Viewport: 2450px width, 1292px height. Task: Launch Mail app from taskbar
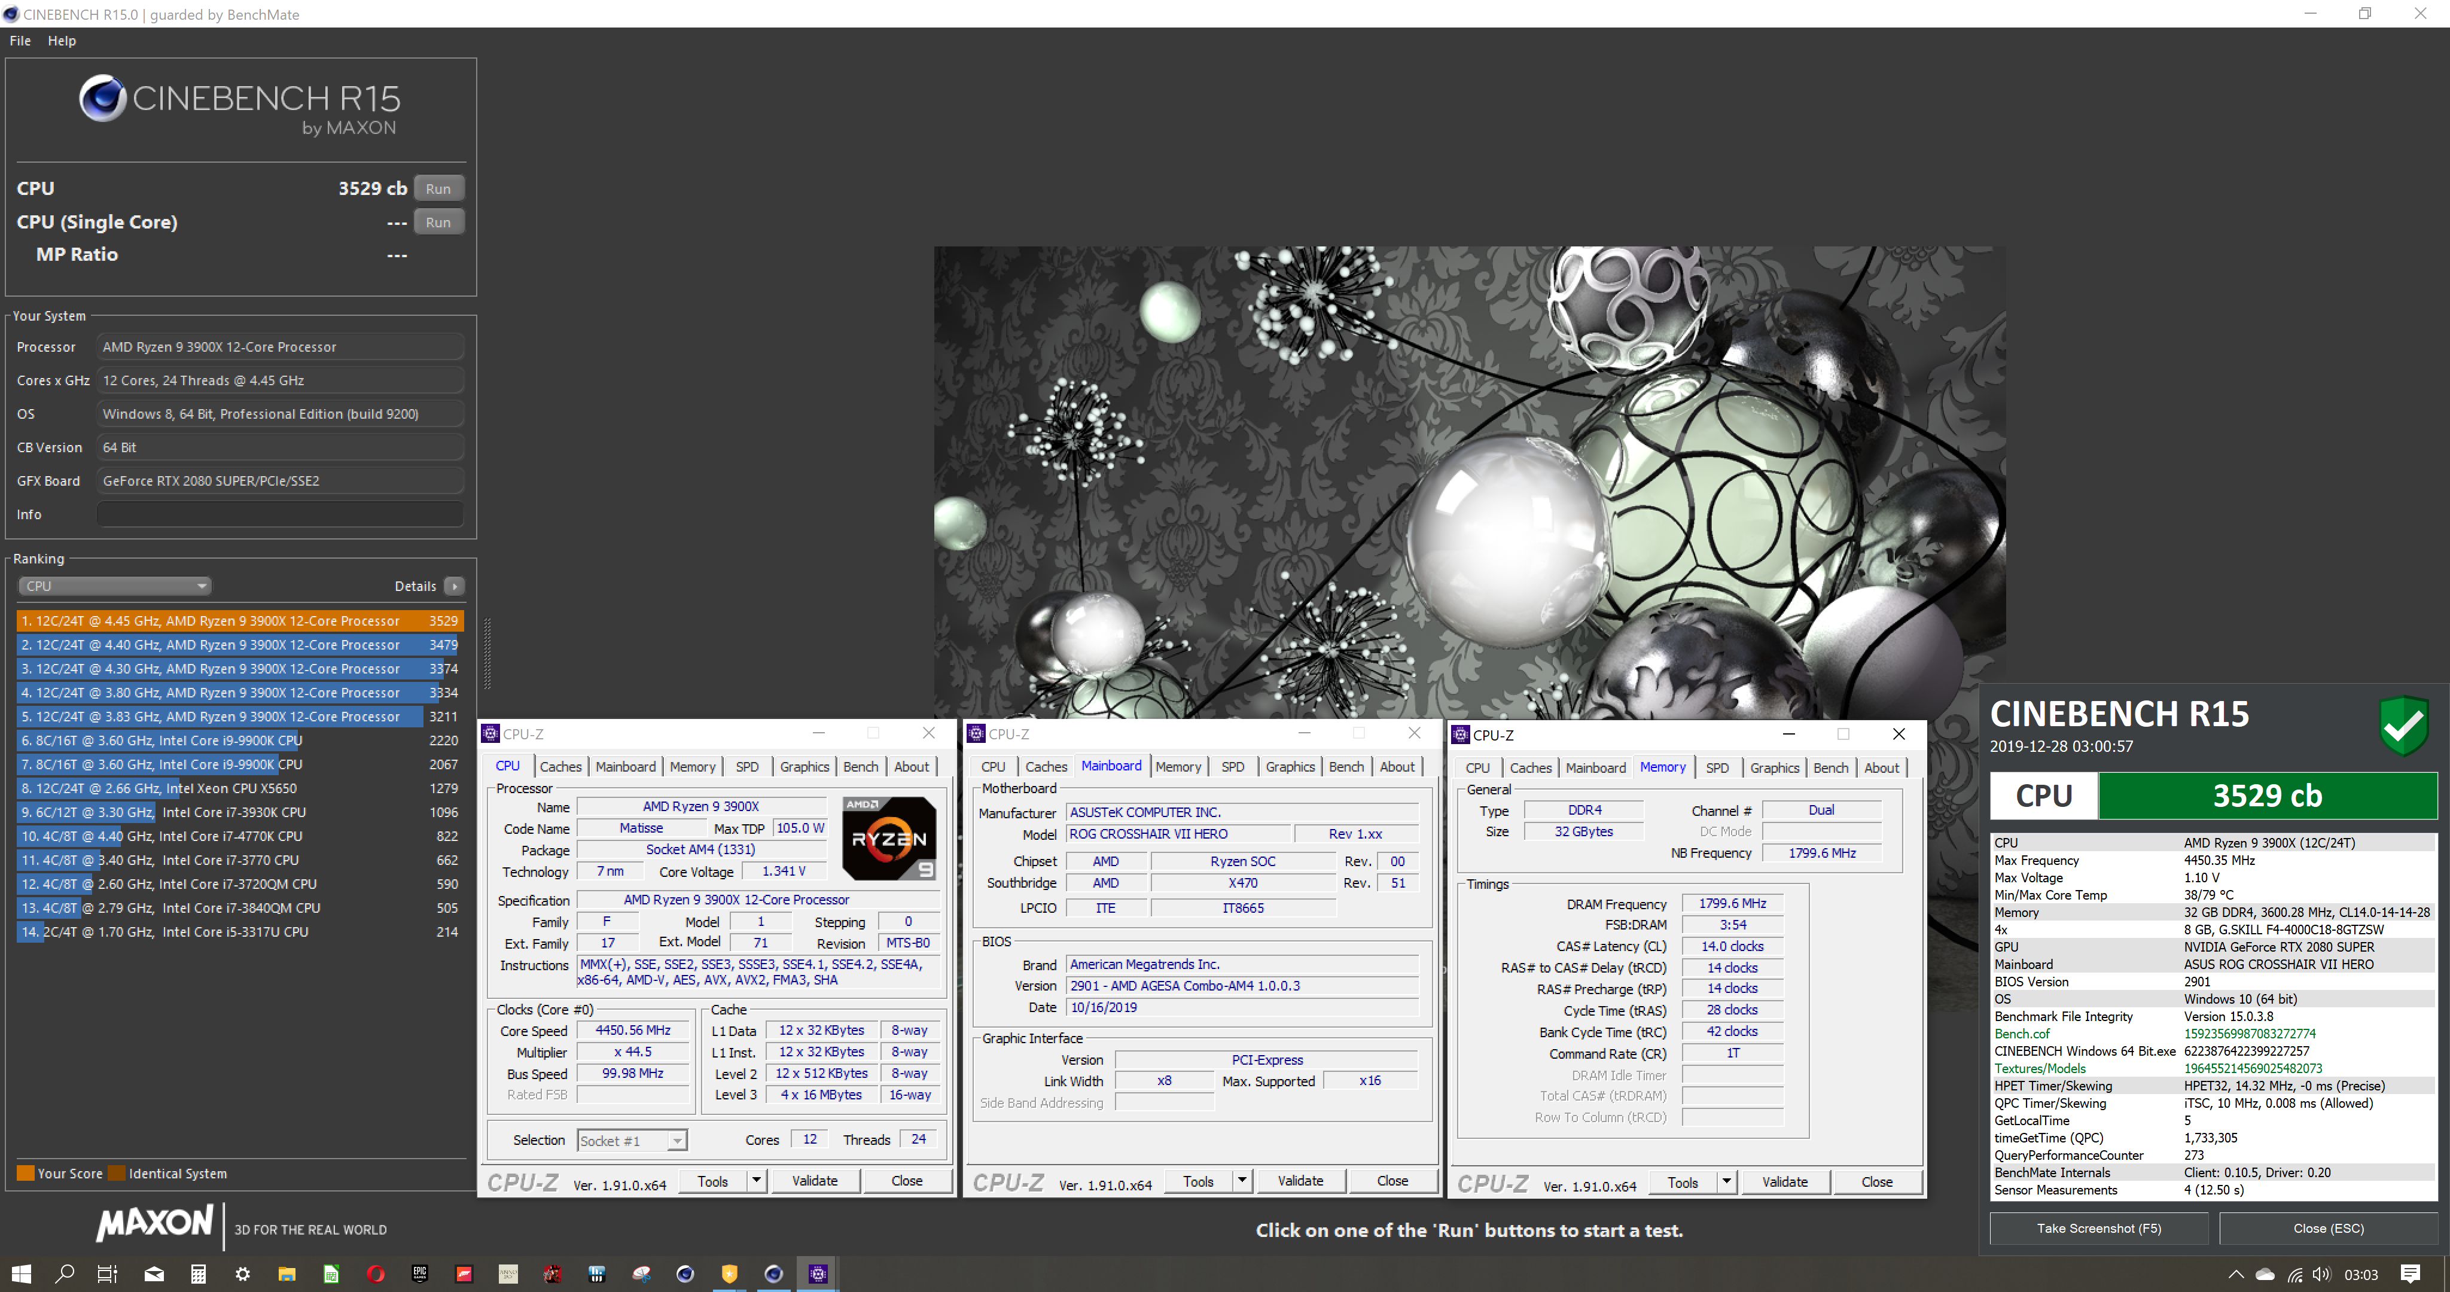click(153, 1274)
